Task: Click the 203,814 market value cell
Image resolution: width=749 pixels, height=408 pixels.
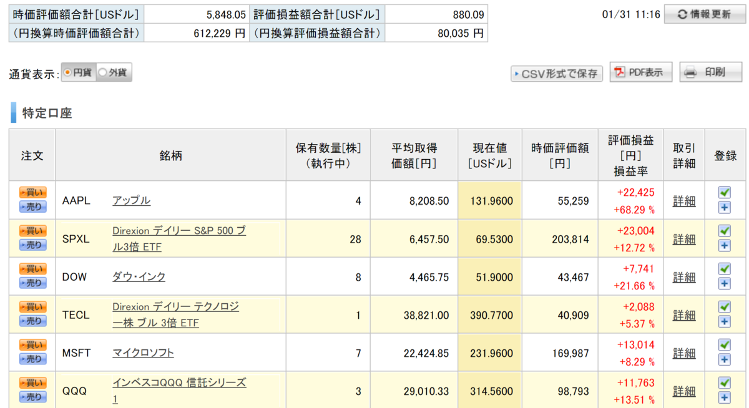Action: coord(560,239)
